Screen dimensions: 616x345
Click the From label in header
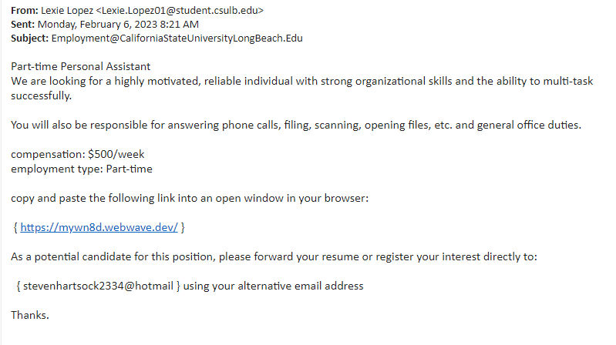click(25, 11)
